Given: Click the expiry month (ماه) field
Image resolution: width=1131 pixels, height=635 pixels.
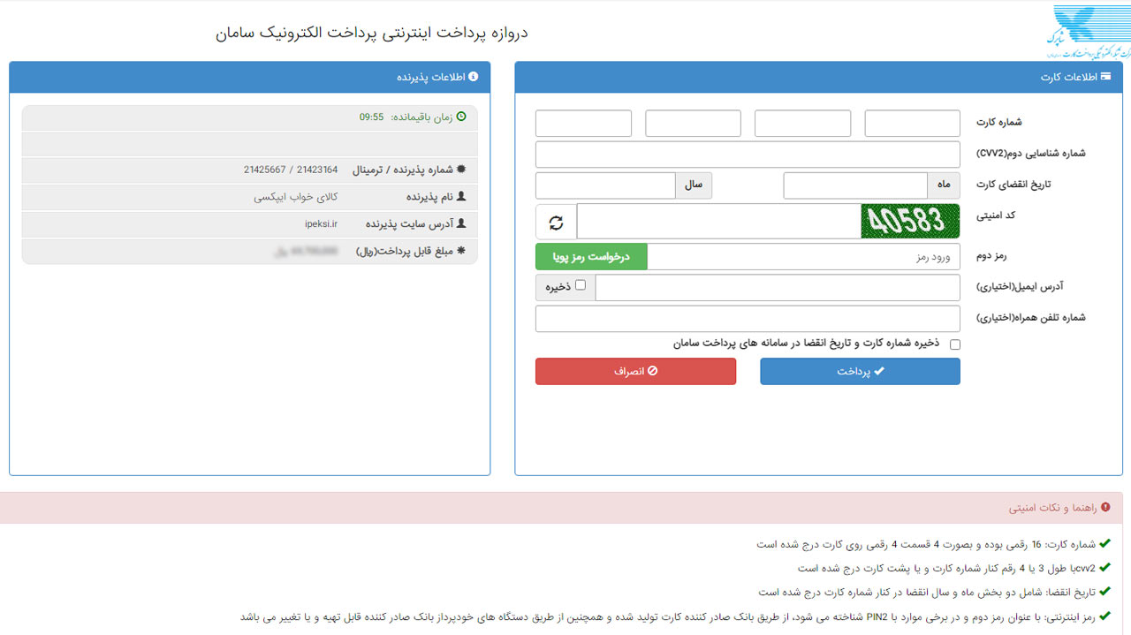Looking at the screenshot, I should click(x=855, y=185).
